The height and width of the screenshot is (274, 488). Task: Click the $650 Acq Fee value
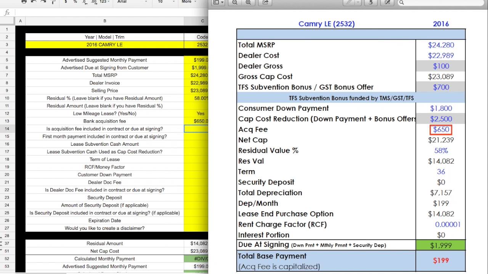441,129
